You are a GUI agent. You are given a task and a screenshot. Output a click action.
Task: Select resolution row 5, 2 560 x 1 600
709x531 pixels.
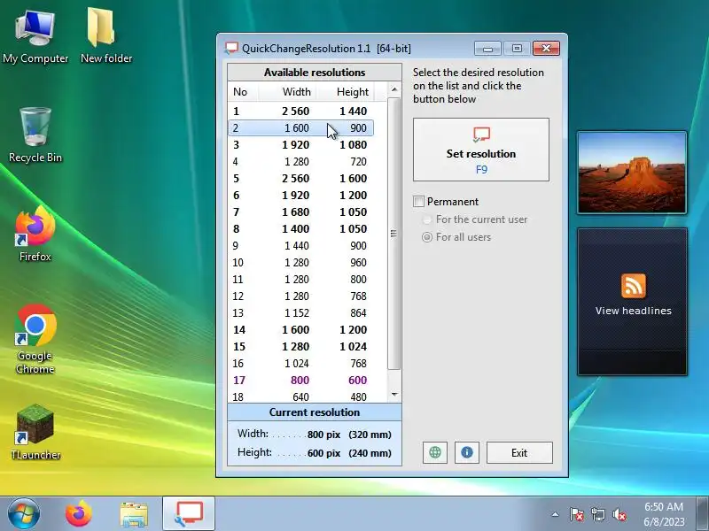(300, 179)
